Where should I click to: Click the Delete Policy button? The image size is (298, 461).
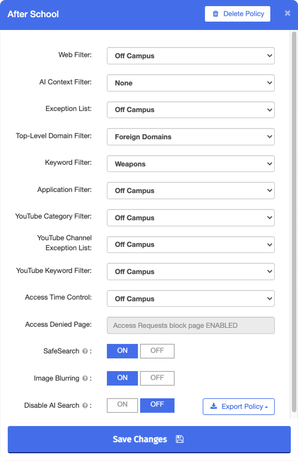pos(238,14)
